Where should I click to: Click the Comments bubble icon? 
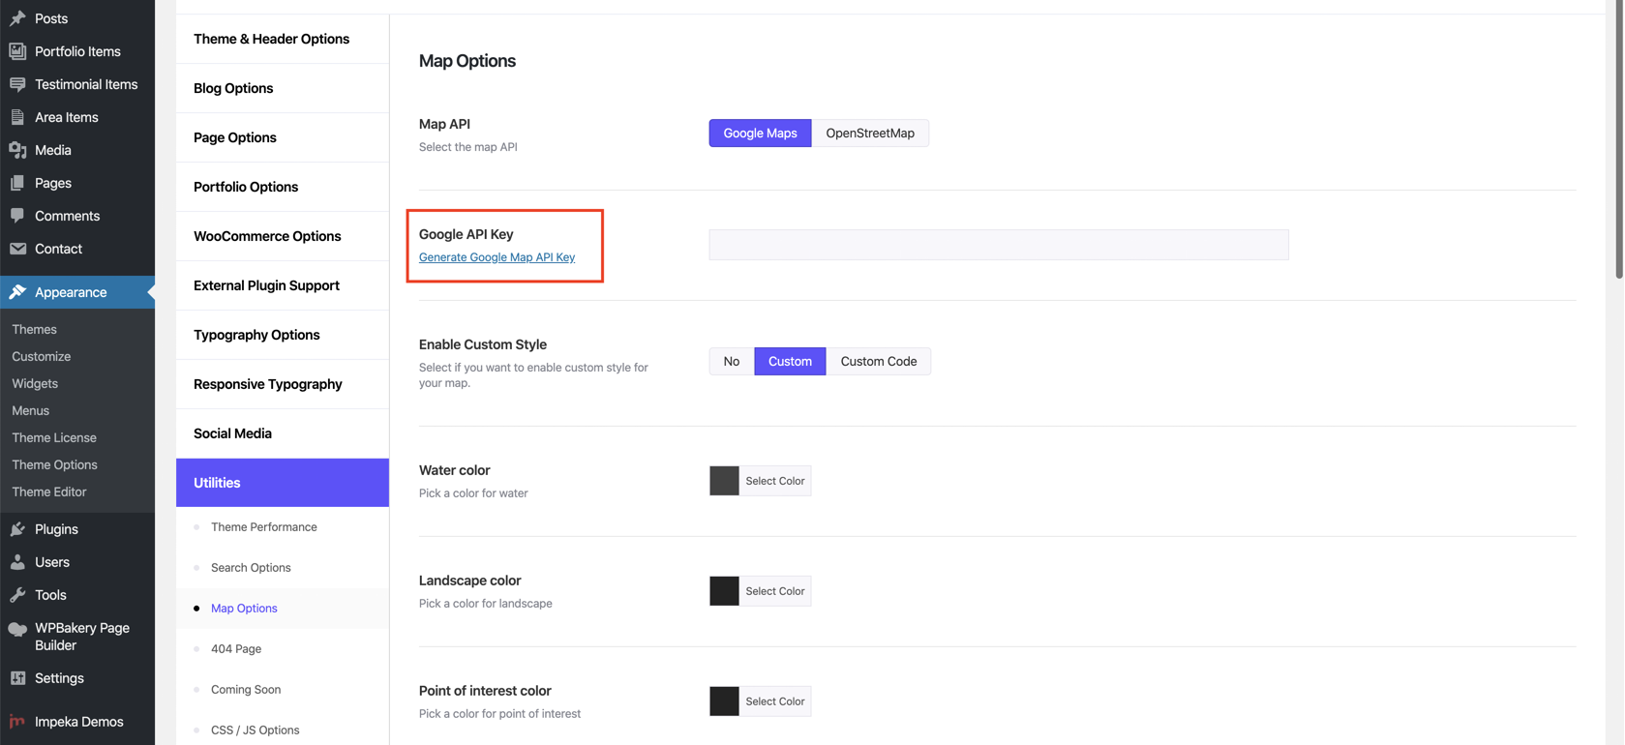[17, 216]
